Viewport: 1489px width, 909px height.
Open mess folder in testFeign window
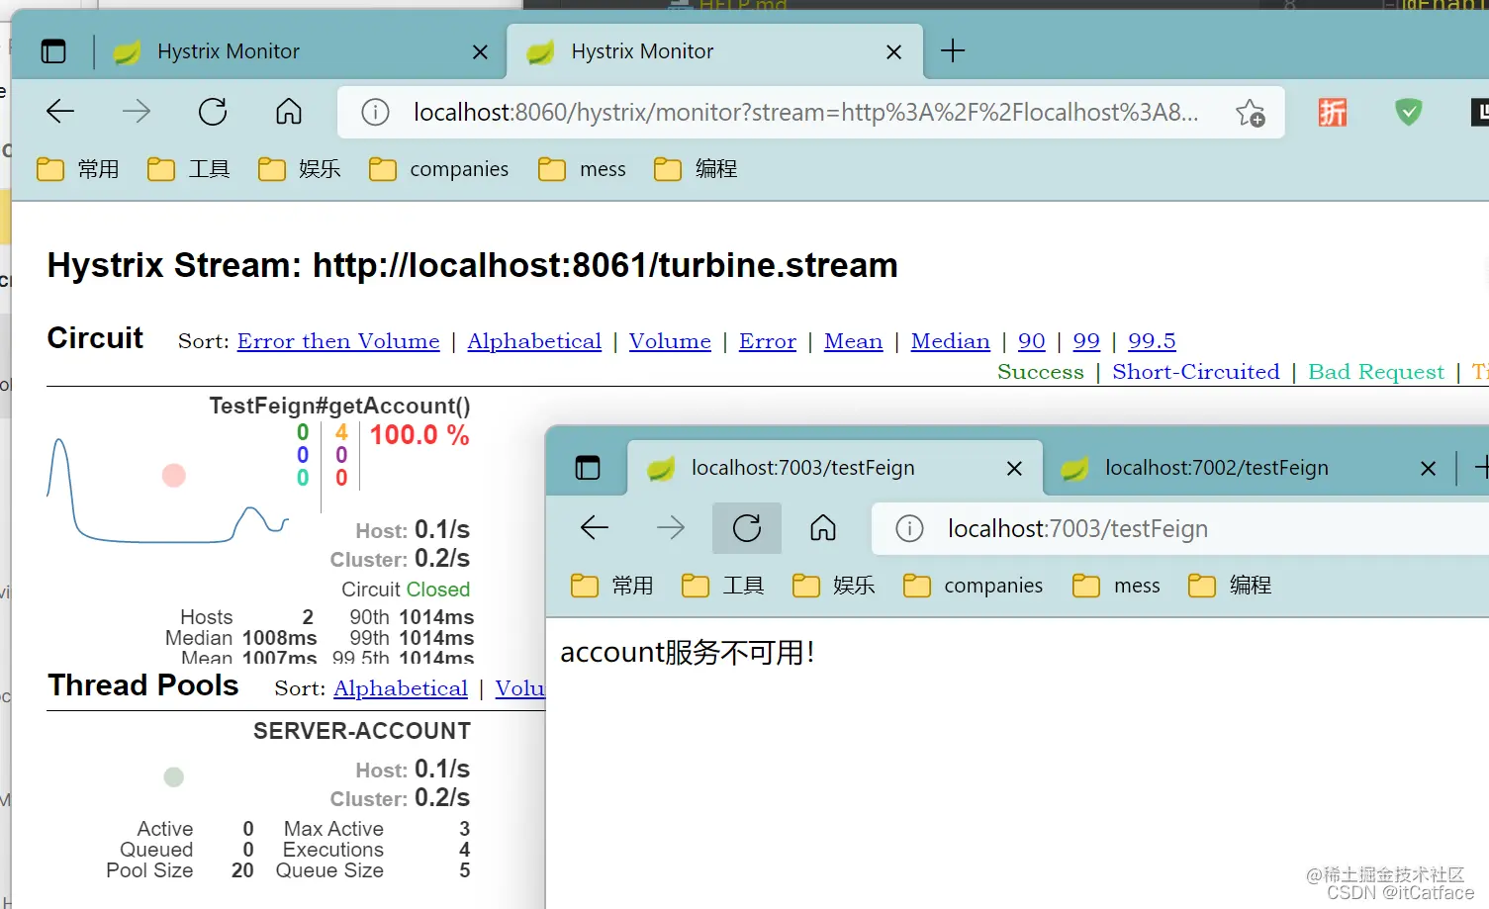coord(1117,586)
